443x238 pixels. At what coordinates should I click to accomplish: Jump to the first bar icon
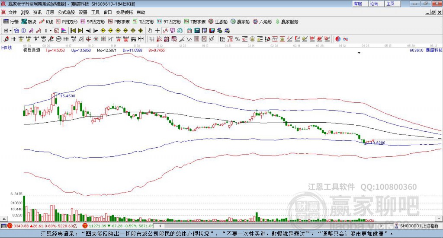tap(73, 31)
